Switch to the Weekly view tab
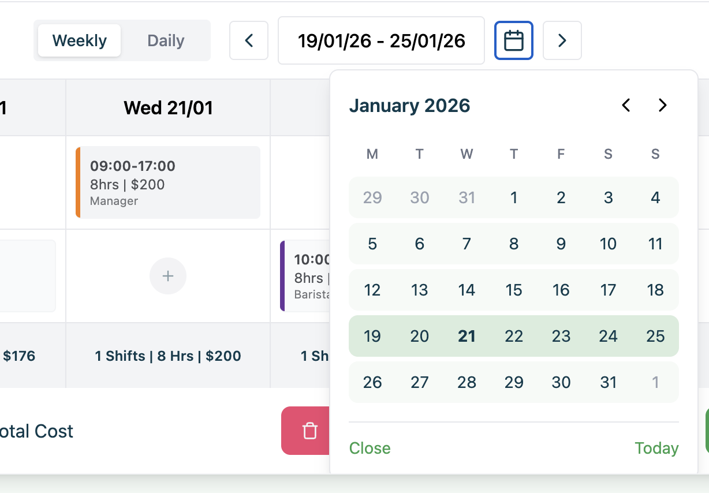This screenshot has height=493, width=709. [79, 40]
